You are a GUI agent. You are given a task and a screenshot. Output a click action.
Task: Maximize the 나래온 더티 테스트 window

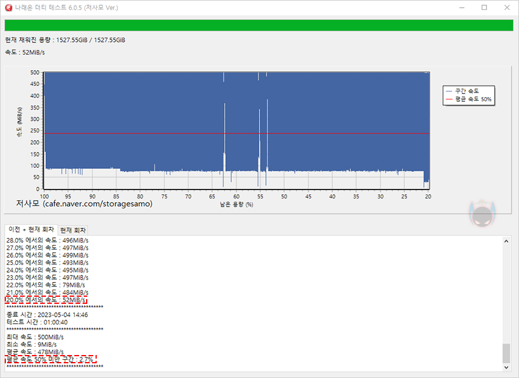click(x=484, y=8)
